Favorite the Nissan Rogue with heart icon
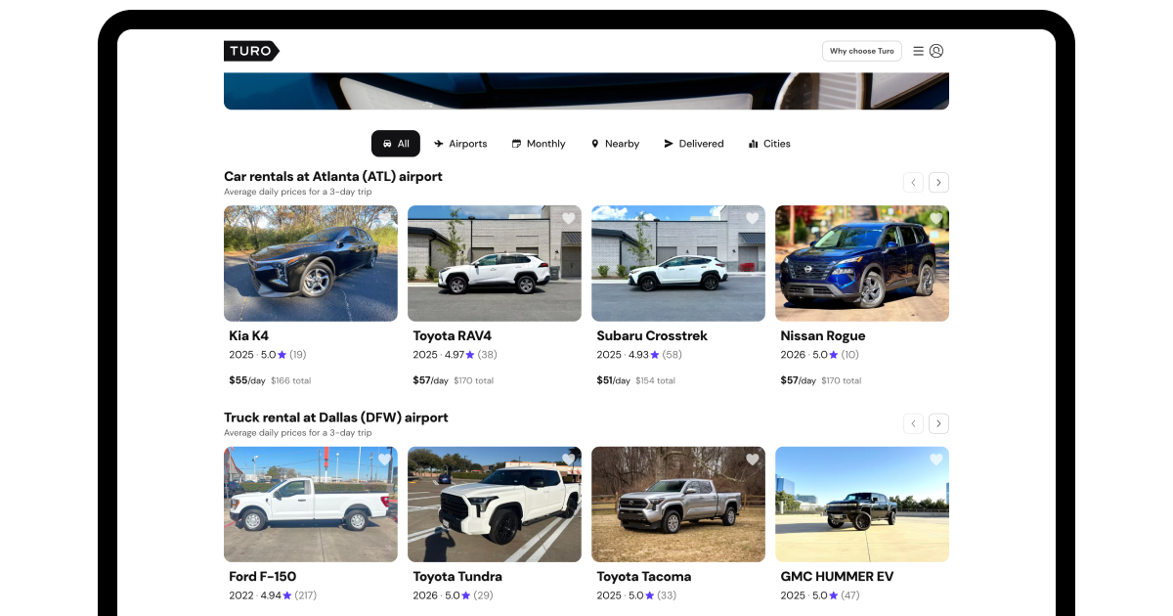This screenshot has width=1173, height=616. click(935, 219)
